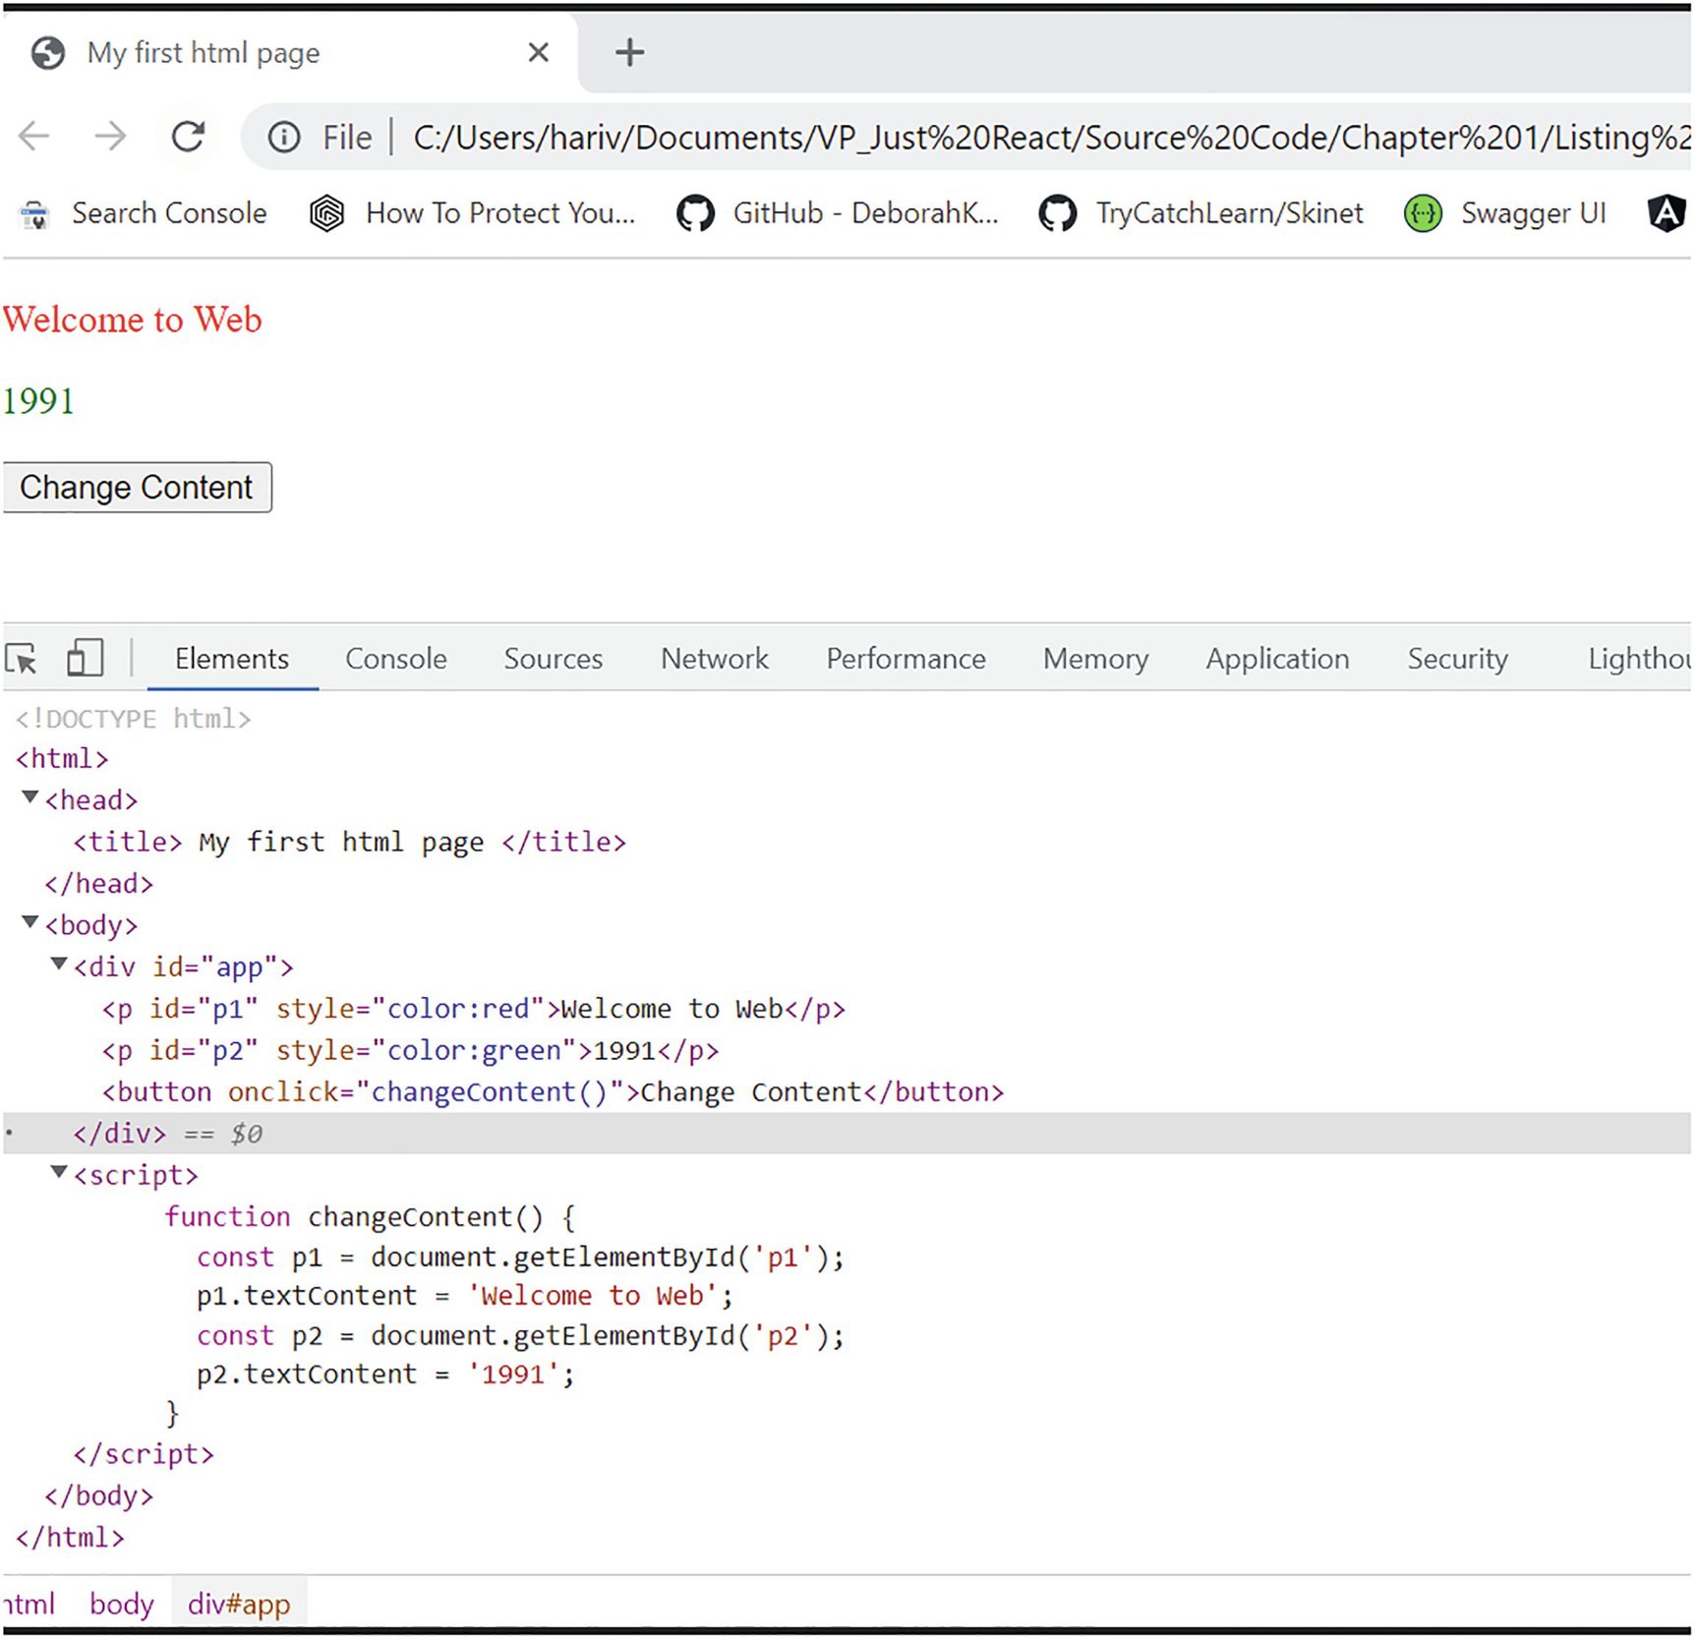Image resolution: width=1696 pixels, height=1640 pixels.
Task: Close the My first html page tab
Action: point(538,52)
